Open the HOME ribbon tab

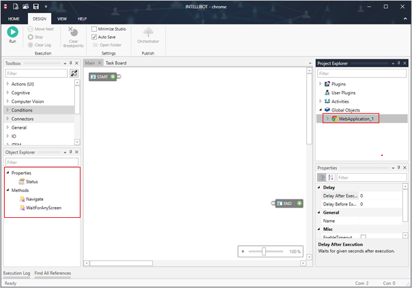[x=14, y=18]
